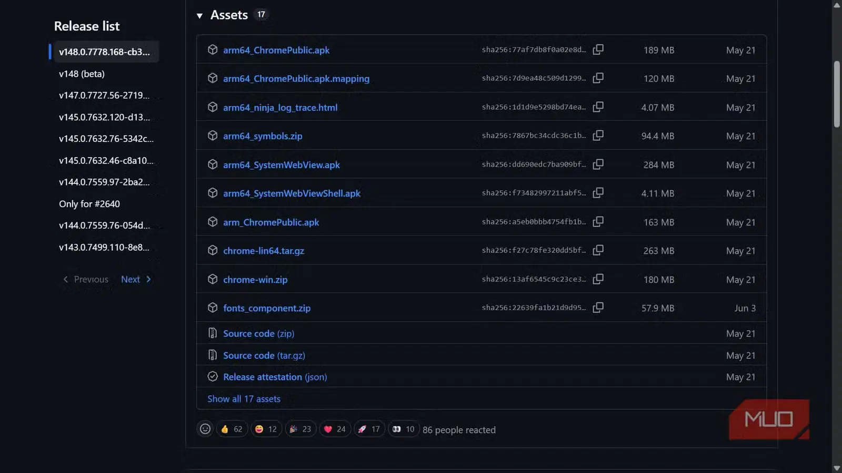Select release v145.0.7632.120-d13... in Release list

104,117
